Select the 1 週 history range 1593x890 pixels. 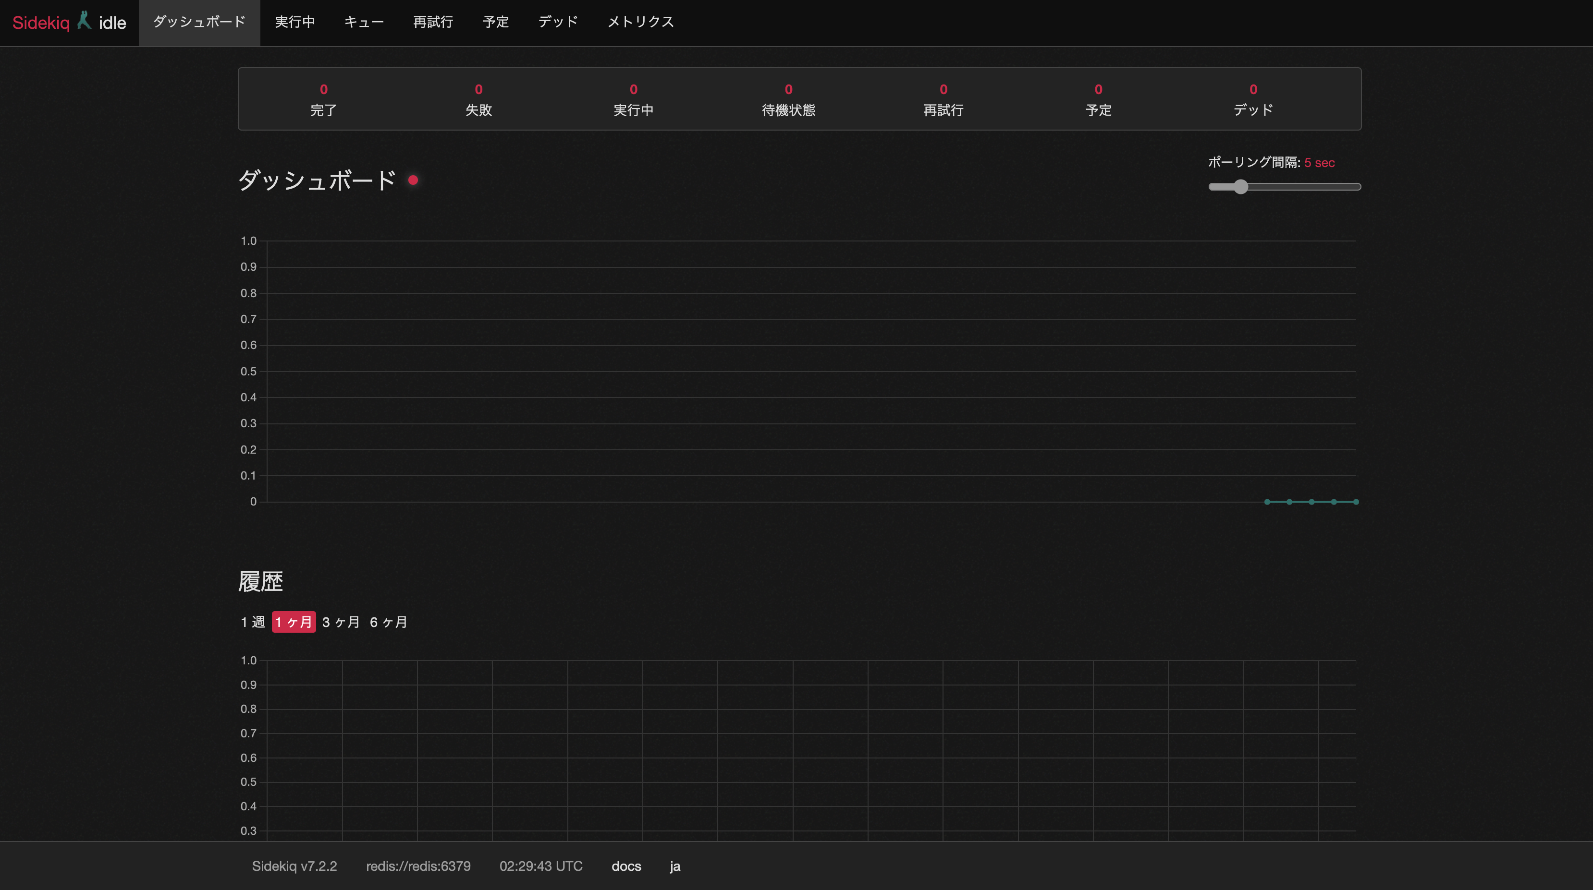[252, 622]
